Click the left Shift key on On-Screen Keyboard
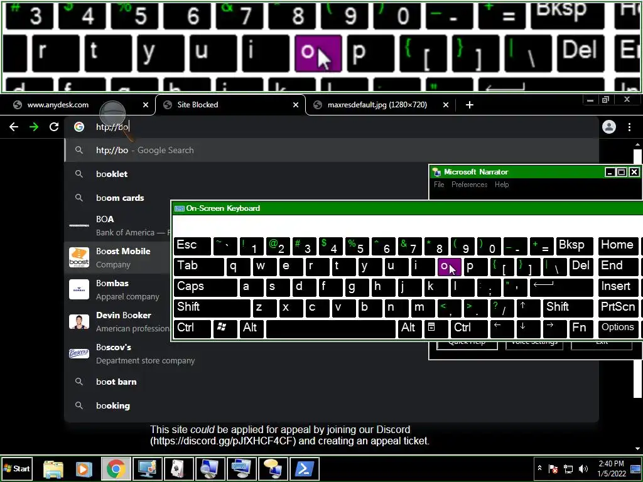643x482 pixels. [212, 308]
